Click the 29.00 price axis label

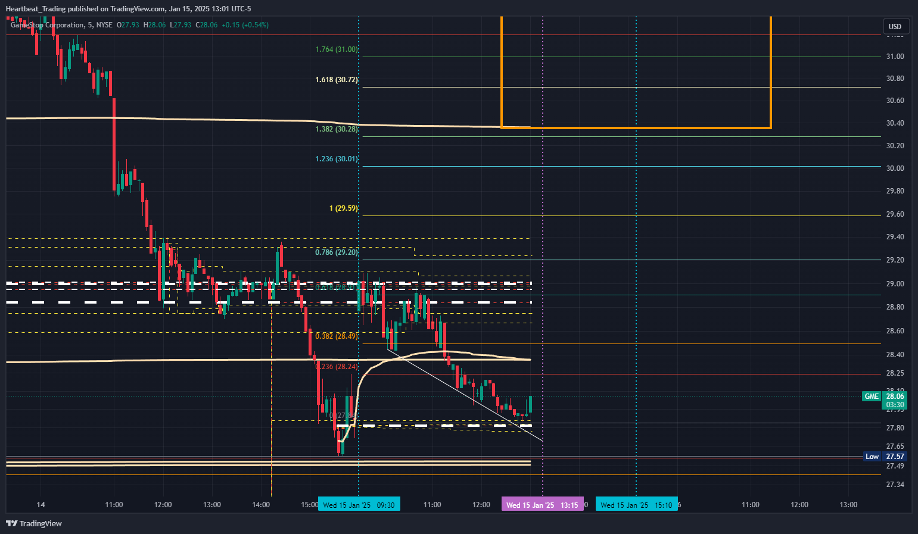click(895, 284)
